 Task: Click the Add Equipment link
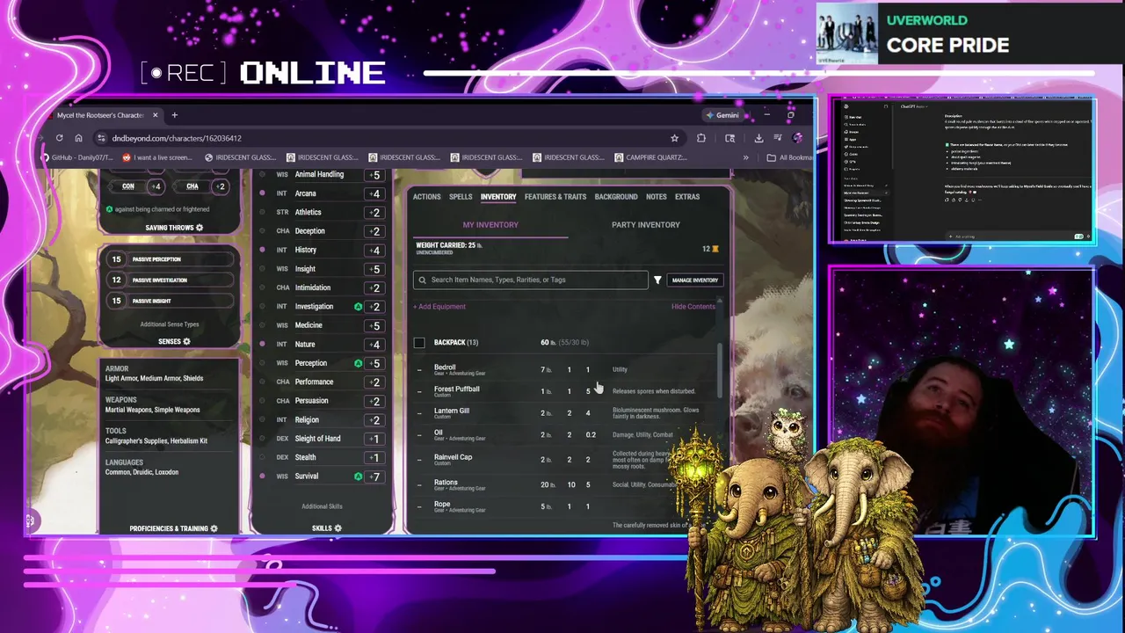click(439, 307)
